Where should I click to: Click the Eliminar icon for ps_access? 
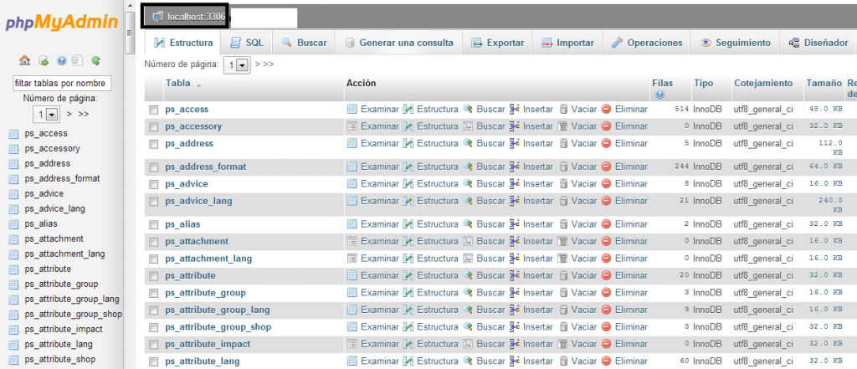(607, 109)
